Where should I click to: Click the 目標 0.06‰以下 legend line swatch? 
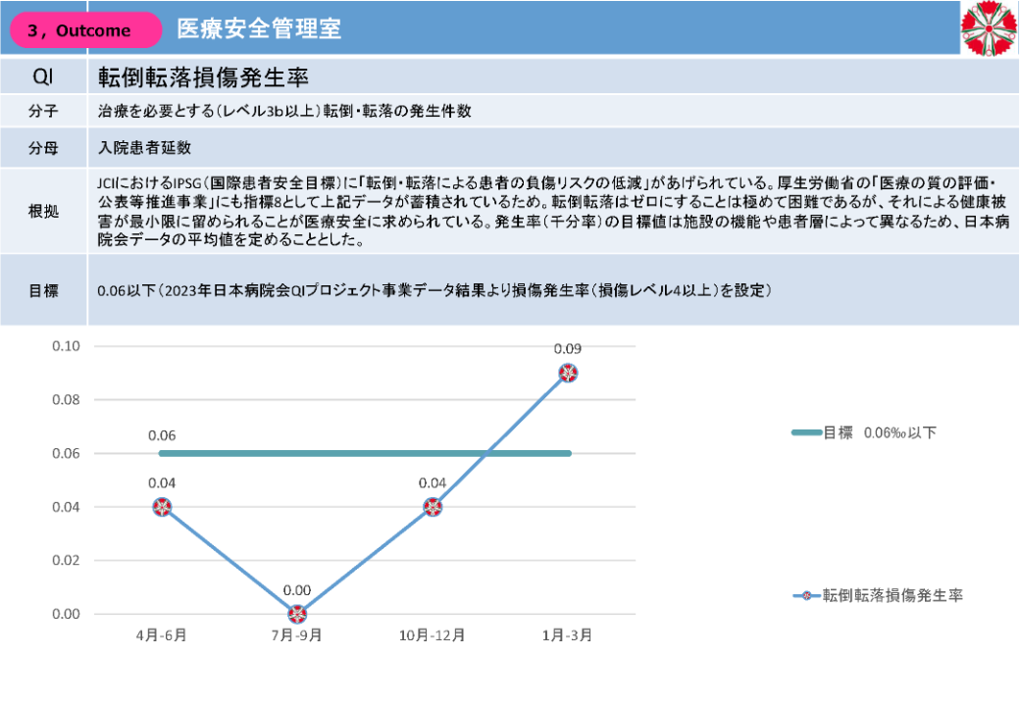805,432
